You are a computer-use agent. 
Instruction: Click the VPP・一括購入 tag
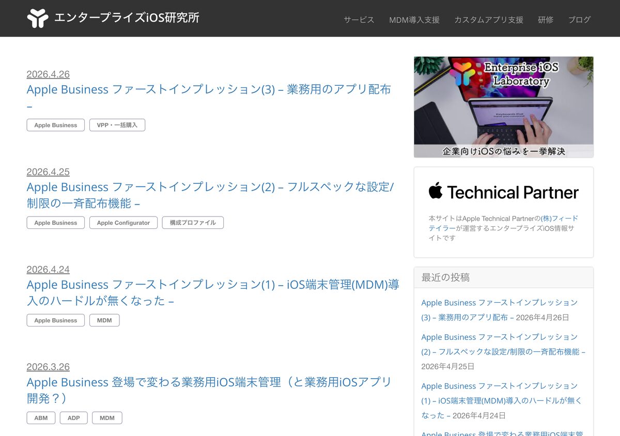coord(117,125)
